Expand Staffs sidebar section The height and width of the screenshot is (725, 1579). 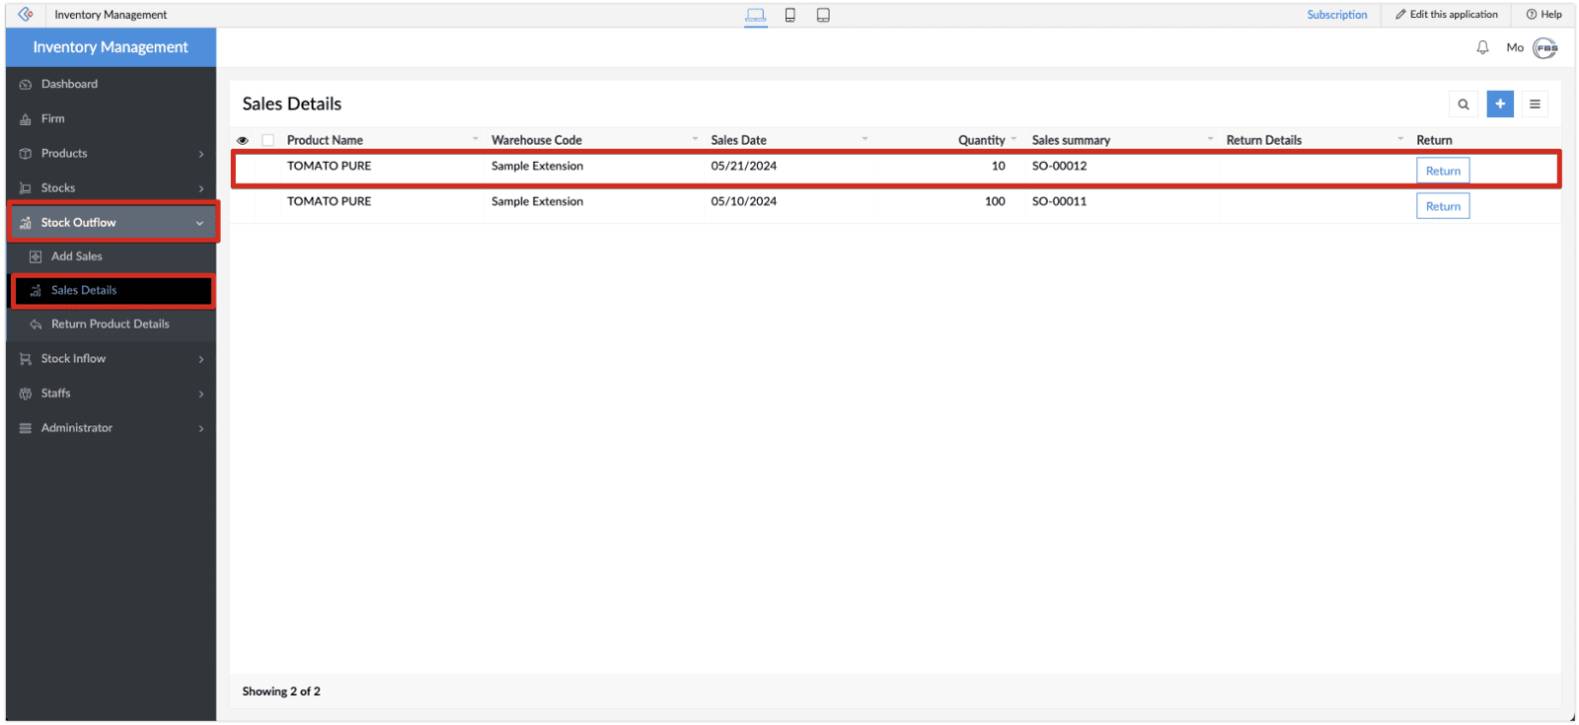pyautogui.click(x=111, y=393)
